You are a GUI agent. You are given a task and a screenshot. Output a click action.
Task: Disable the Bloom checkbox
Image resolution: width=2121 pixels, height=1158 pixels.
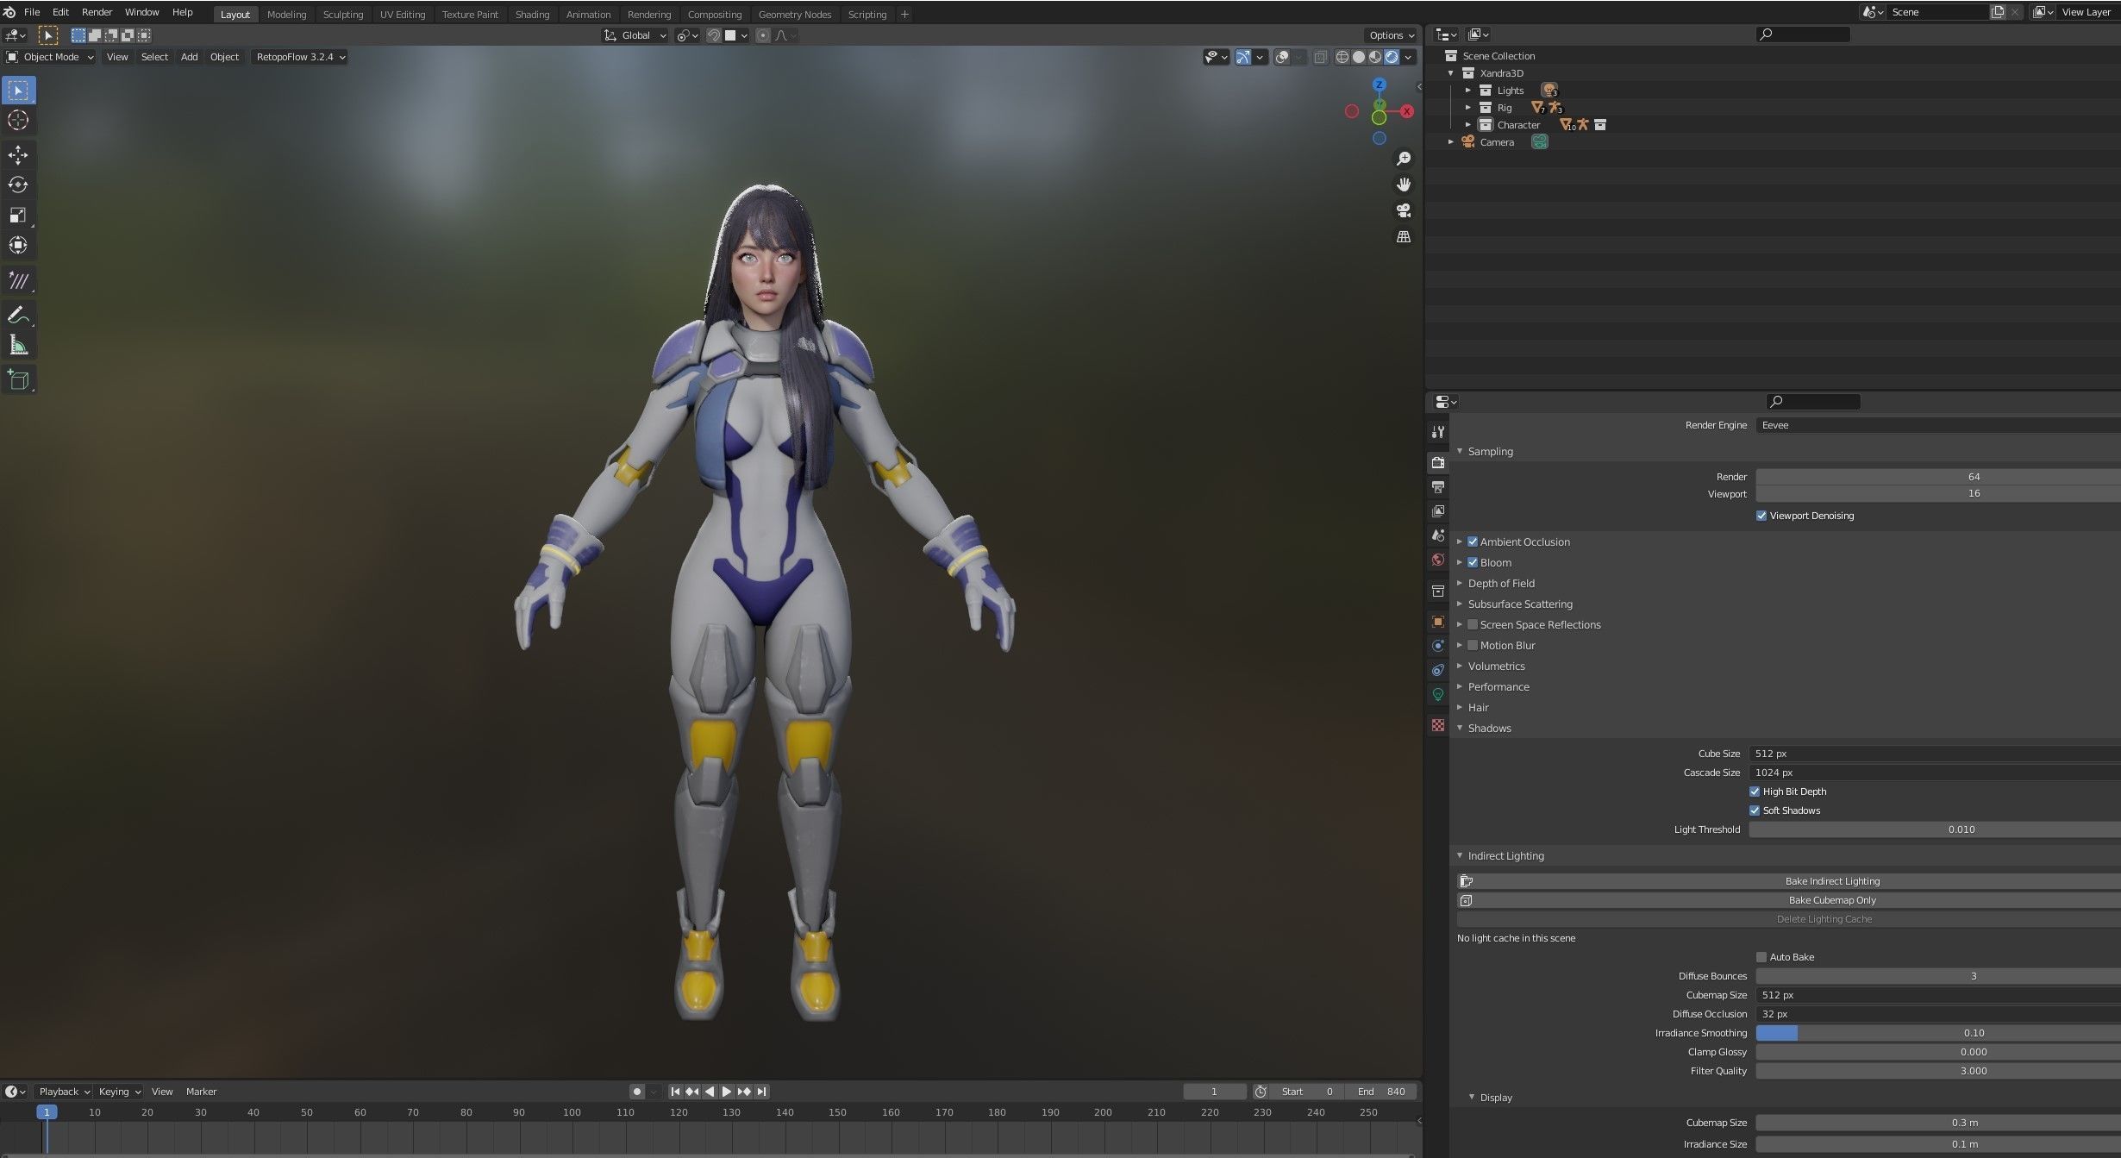click(1473, 562)
